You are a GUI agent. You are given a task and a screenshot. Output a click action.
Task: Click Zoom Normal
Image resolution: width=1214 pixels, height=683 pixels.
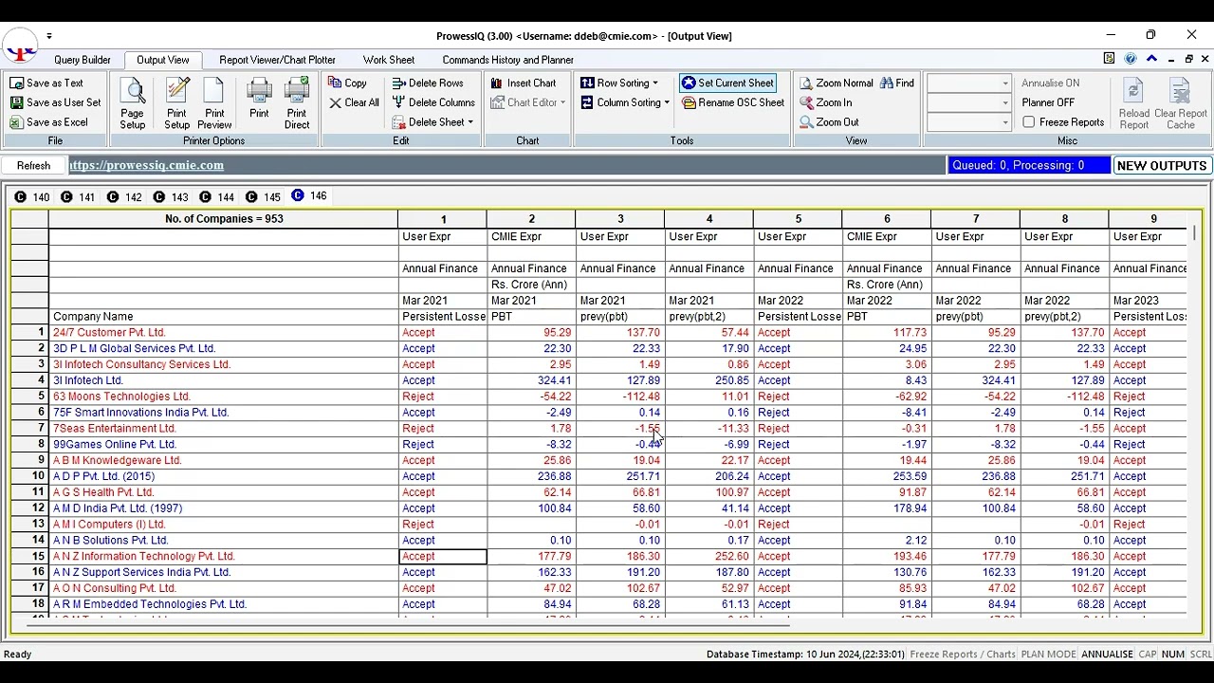pyautogui.click(x=836, y=83)
